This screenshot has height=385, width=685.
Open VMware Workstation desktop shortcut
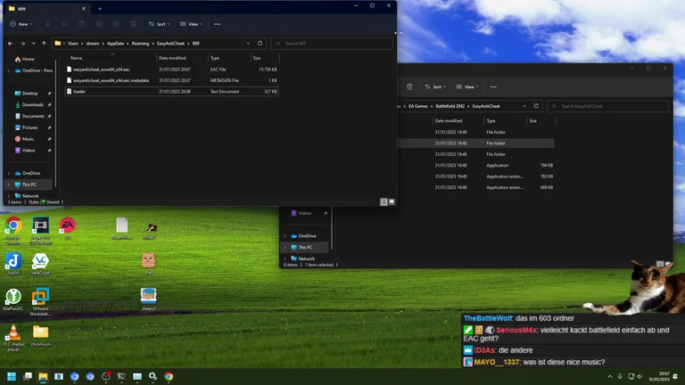point(40,299)
